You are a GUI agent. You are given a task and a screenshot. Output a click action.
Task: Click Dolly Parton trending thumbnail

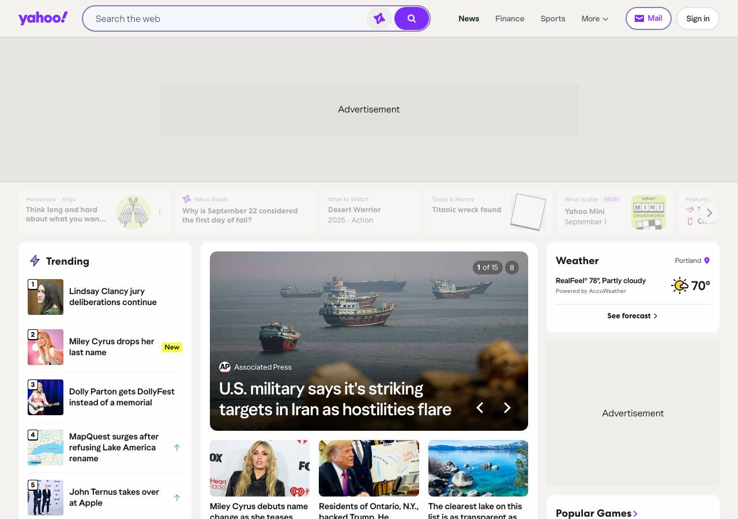tap(46, 397)
